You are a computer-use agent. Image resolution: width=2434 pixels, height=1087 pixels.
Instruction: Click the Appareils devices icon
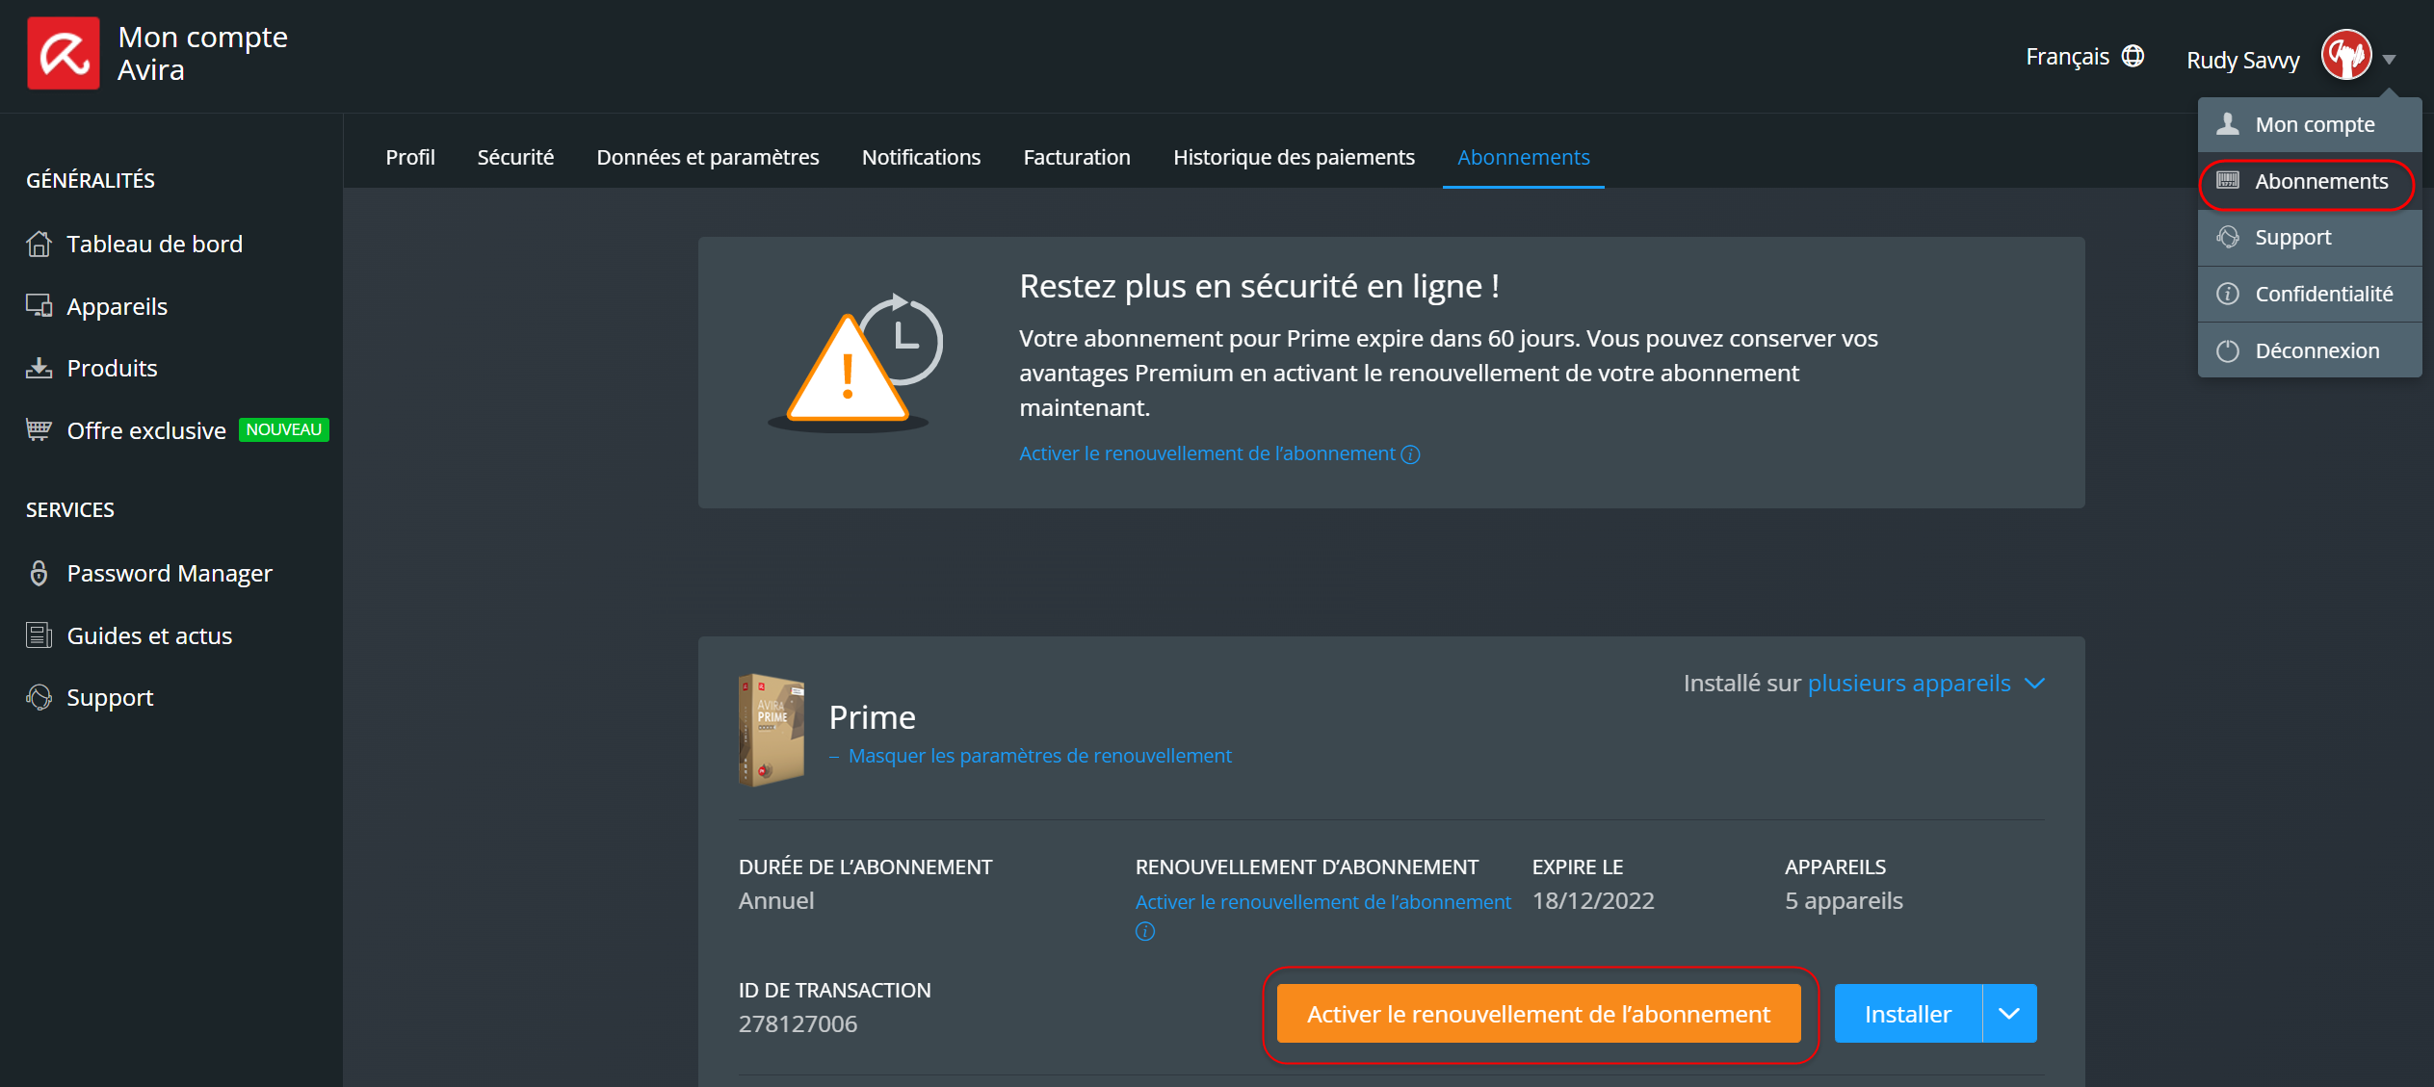(x=39, y=306)
